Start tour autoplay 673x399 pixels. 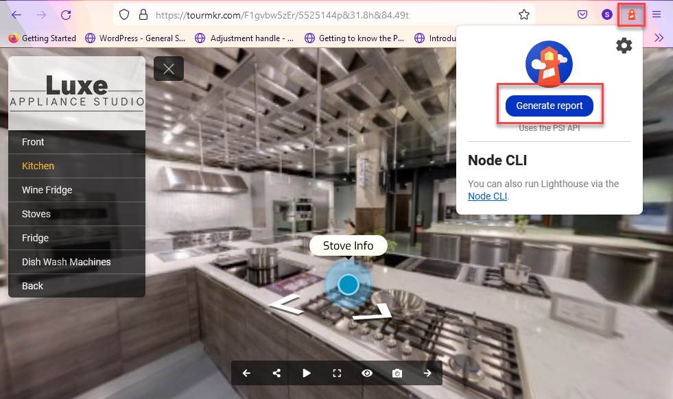click(x=307, y=373)
